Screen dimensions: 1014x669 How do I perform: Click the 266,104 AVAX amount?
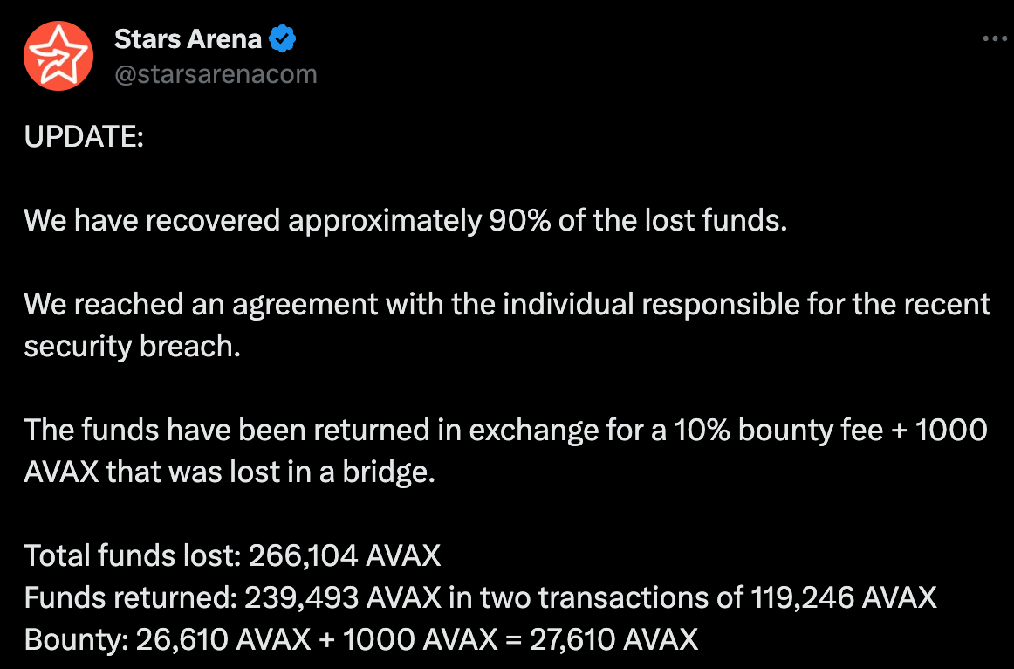coord(345,555)
